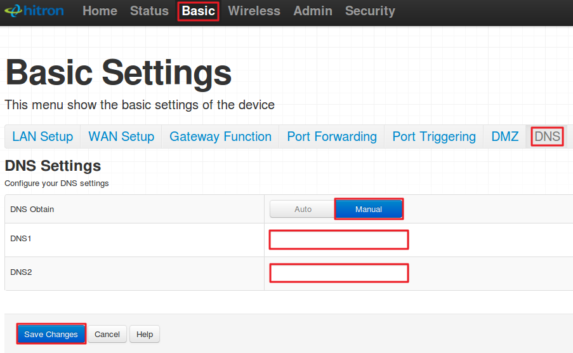The image size is (573, 353).
Task: Select the Port Triggering tab
Action: (x=434, y=137)
